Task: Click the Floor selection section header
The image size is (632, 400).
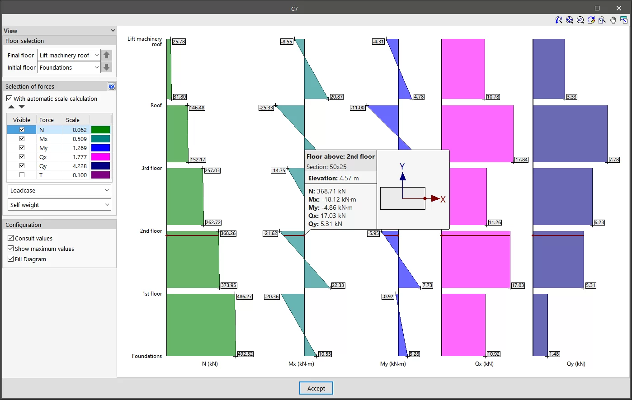Action: [59, 41]
